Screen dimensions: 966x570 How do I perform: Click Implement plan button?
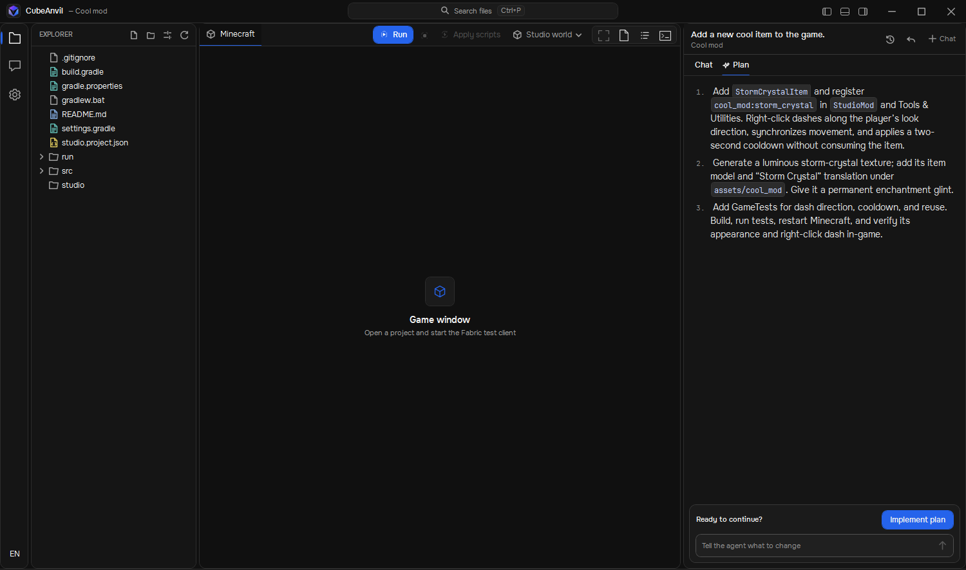point(918,520)
